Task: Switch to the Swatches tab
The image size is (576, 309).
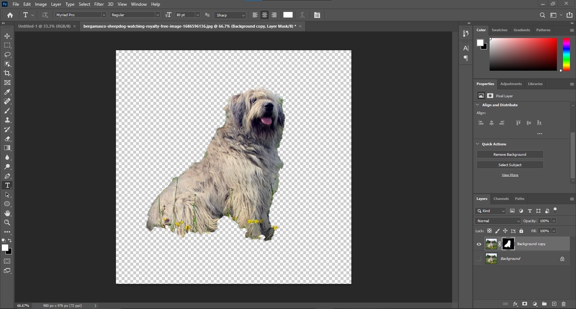Action: pos(499,30)
